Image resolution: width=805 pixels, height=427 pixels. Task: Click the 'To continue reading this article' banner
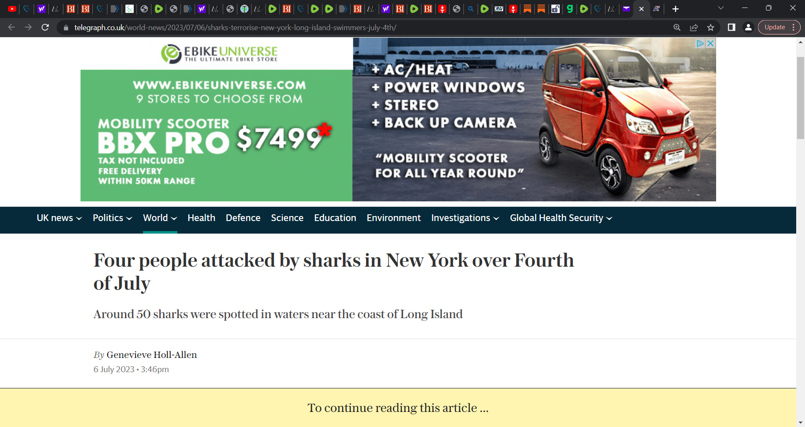pos(398,408)
